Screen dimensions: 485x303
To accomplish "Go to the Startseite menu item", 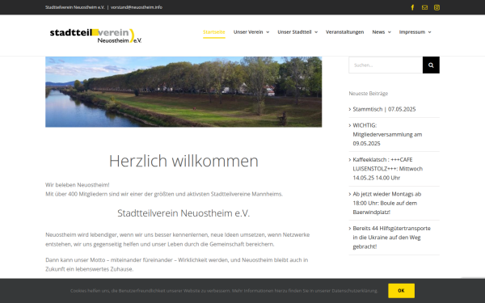I will 213,32.
